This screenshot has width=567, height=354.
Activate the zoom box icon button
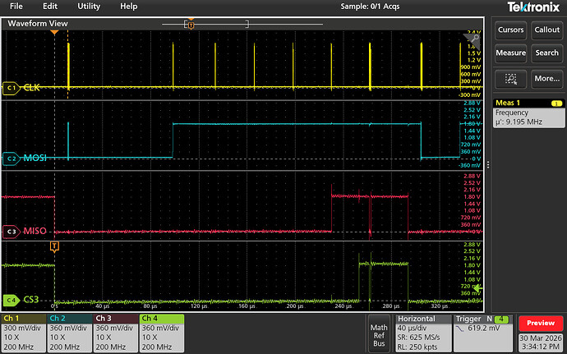point(510,79)
